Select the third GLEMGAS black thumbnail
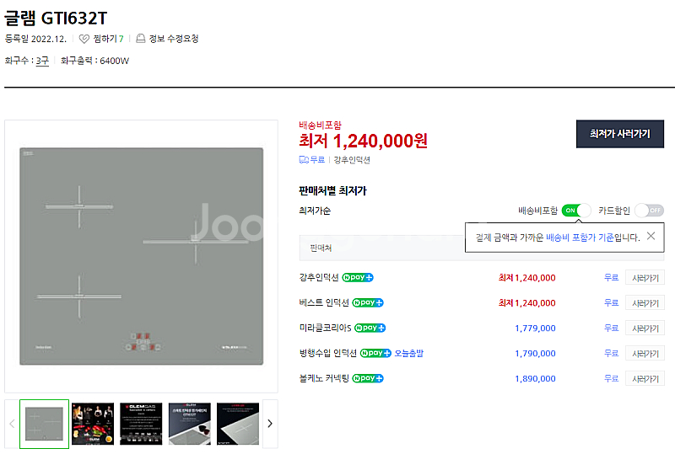The height and width of the screenshot is (454, 675). click(x=141, y=424)
